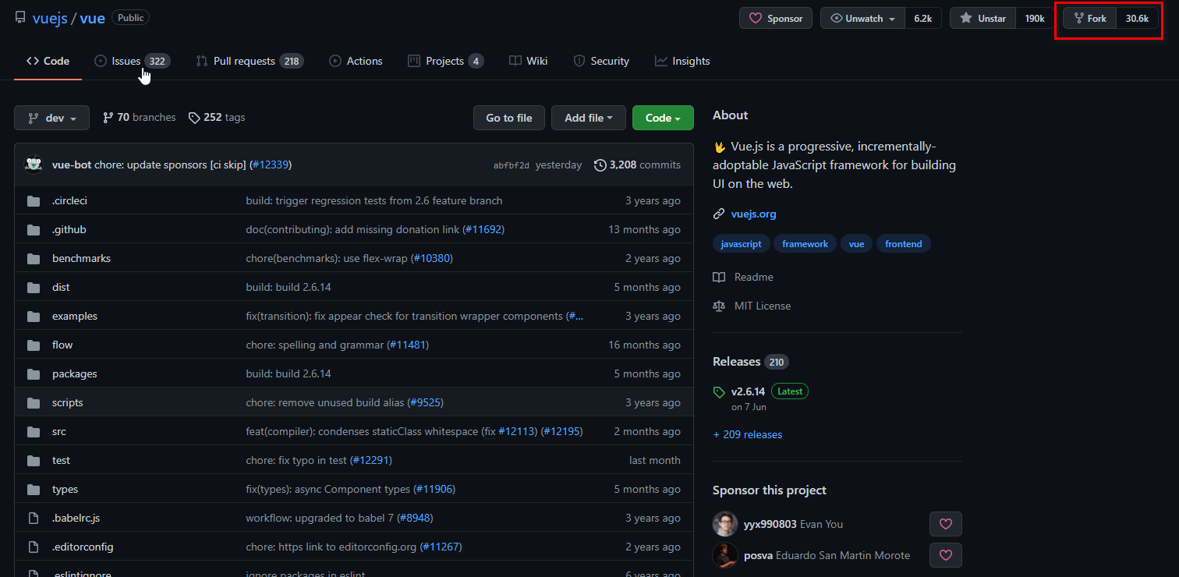Click the Go to file button
1179x577 pixels.
pyautogui.click(x=509, y=118)
